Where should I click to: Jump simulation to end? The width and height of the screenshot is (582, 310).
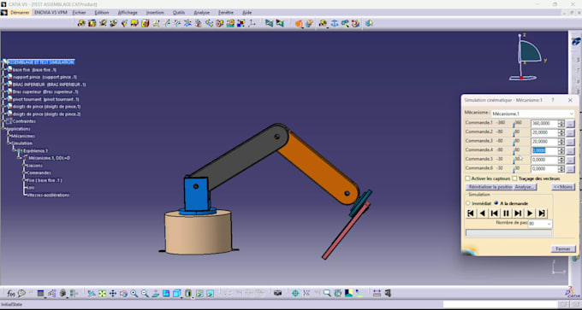[542, 213]
